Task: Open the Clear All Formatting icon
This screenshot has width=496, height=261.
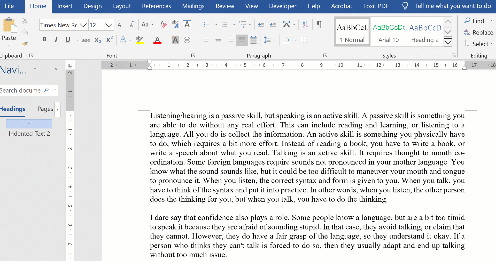Action: (x=163, y=25)
